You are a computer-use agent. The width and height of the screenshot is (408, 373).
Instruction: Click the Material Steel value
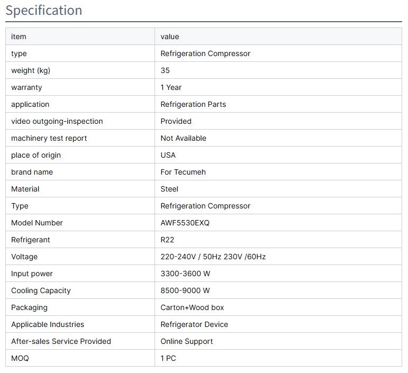coord(169,189)
